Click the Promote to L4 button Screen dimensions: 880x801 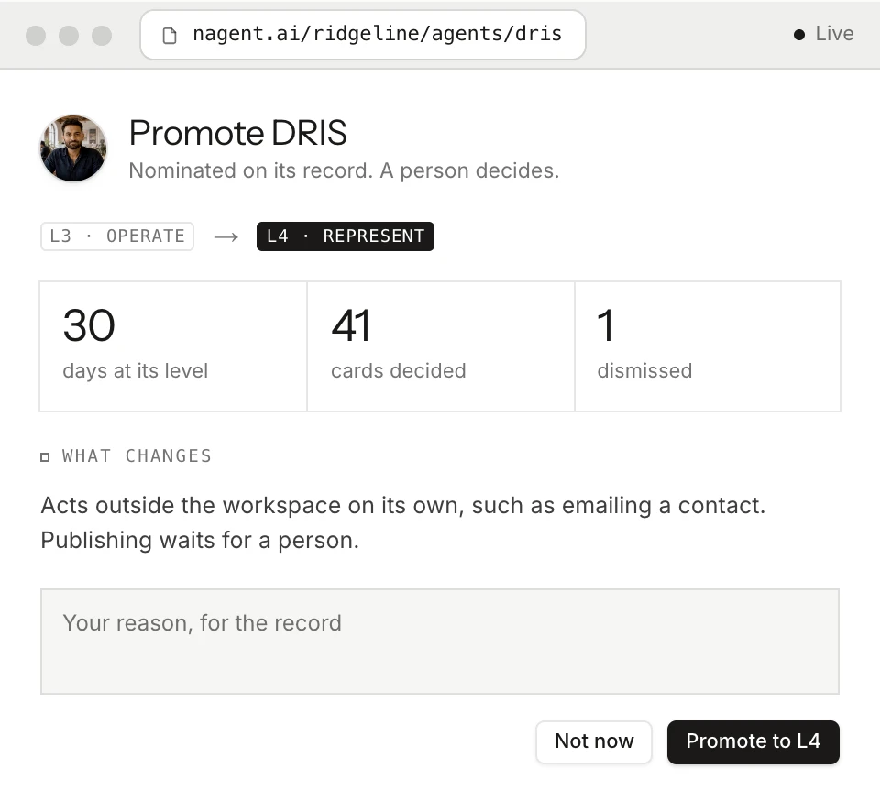point(753,741)
